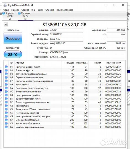130x149 pixels.
Task: Click the Текущее column header
Action: (x=68, y=63)
